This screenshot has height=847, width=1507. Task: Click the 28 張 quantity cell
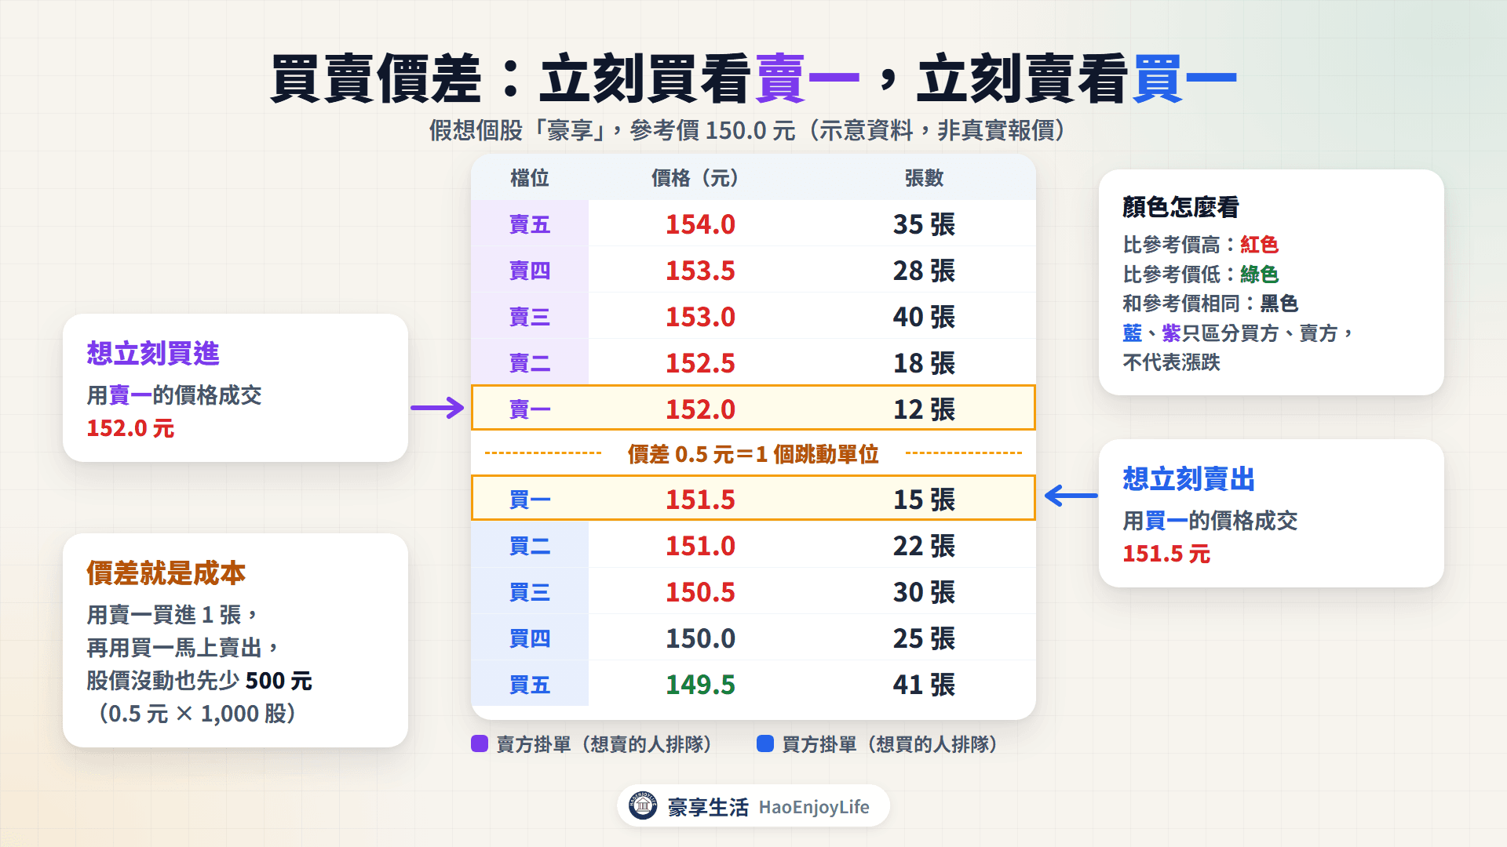(924, 271)
